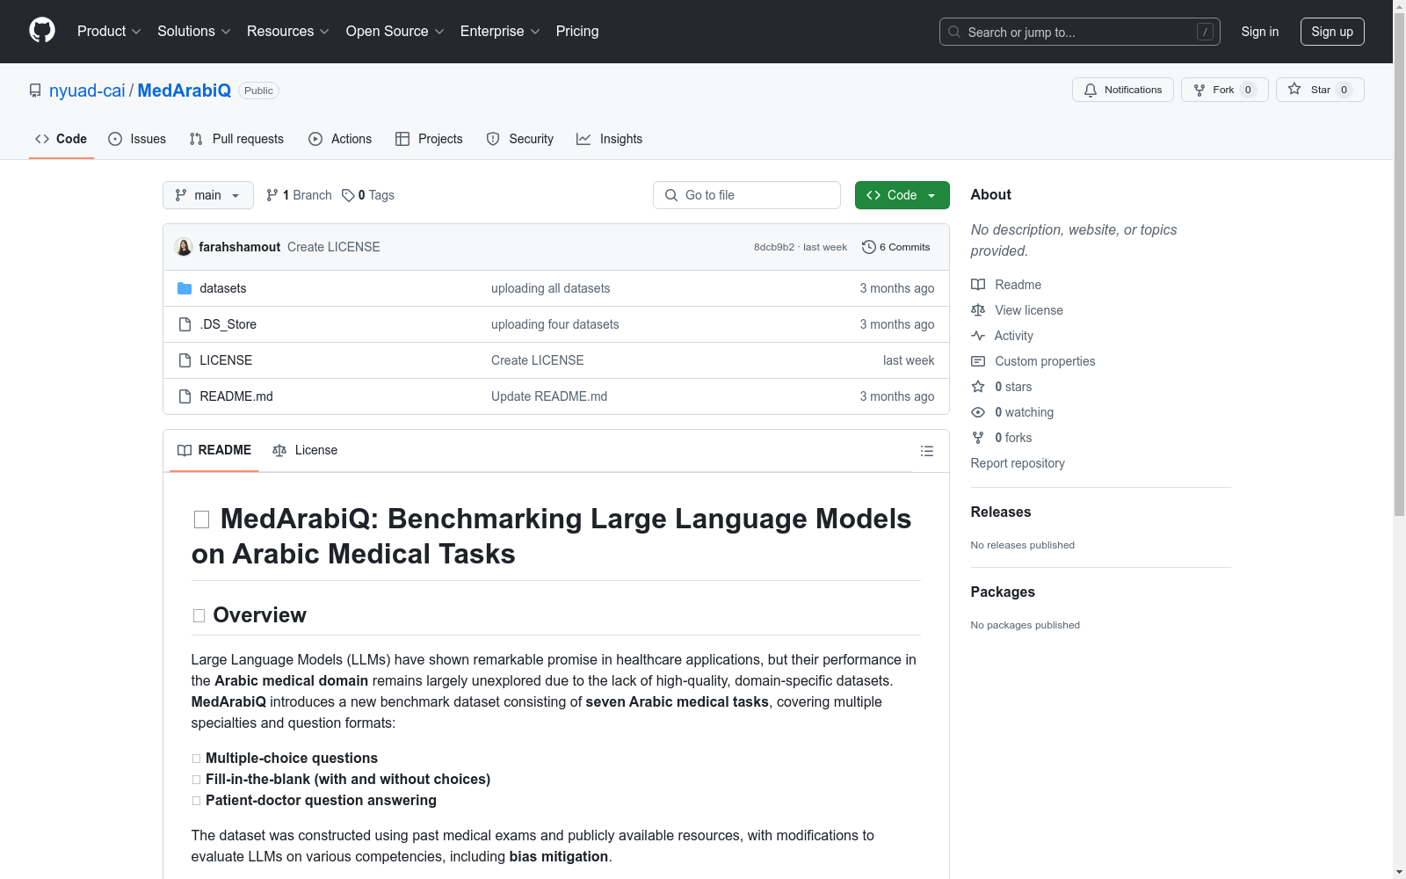Viewport: 1406px width, 879px height.
Task: Switch to the Issues tab
Action: point(137,139)
